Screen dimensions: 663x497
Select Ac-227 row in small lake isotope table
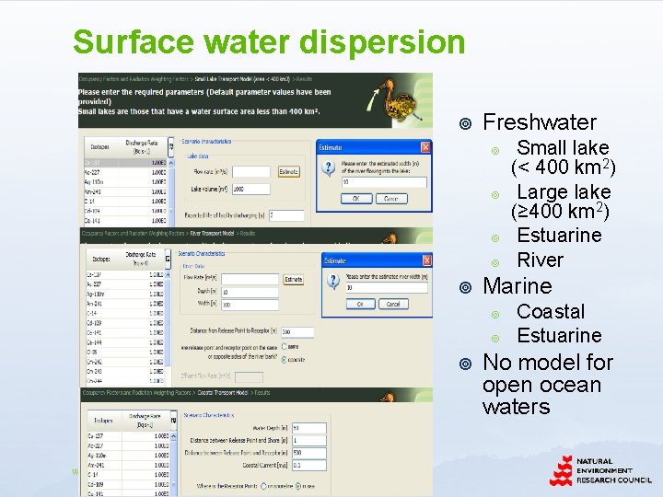point(125,172)
